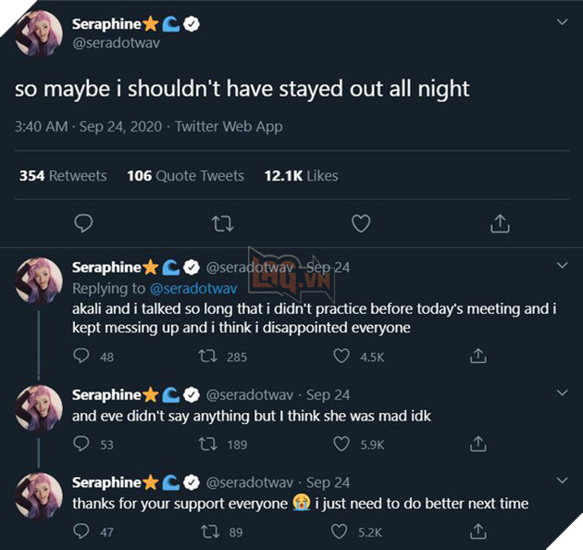Viewport: 583px width, 550px height.
Task: Like the tweet with 5.9K likes
Action: click(342, 444)
